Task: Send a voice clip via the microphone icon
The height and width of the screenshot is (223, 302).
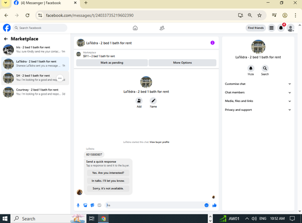Action: point(78,205)
